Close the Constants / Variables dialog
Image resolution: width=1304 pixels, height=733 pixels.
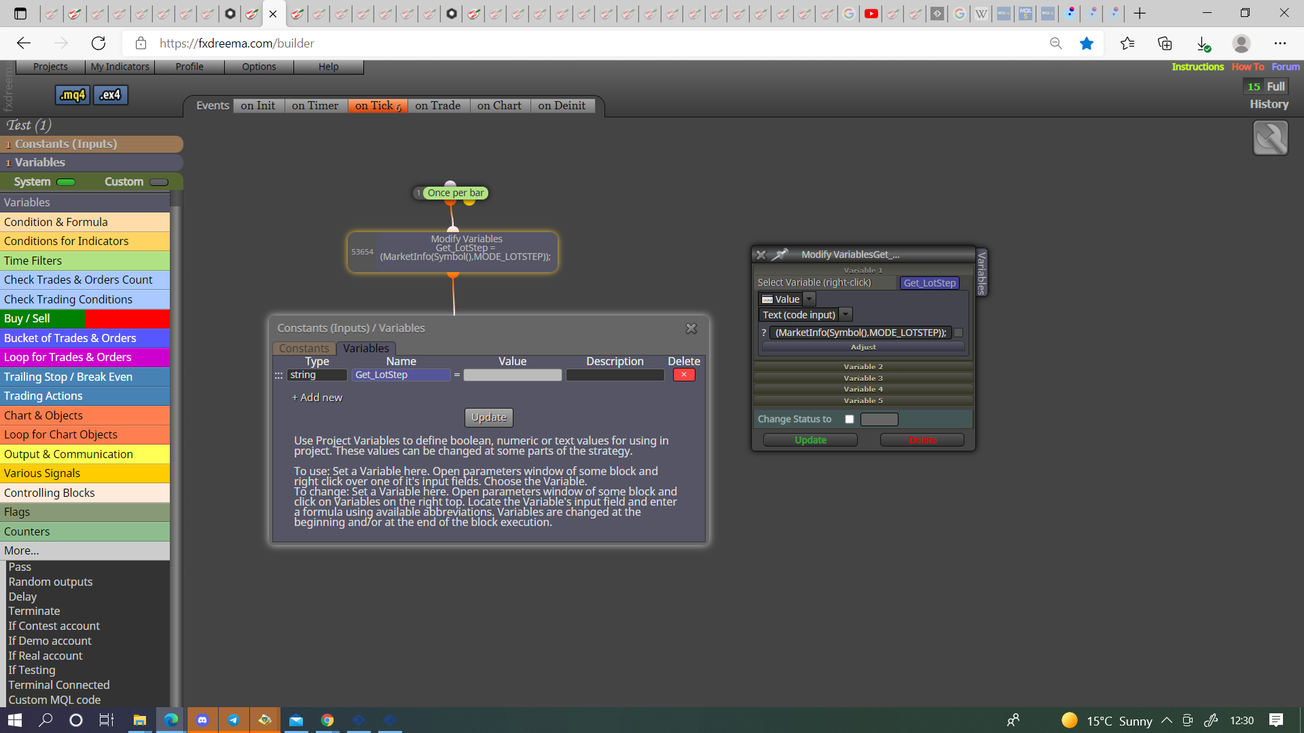(x=691, y=328)
